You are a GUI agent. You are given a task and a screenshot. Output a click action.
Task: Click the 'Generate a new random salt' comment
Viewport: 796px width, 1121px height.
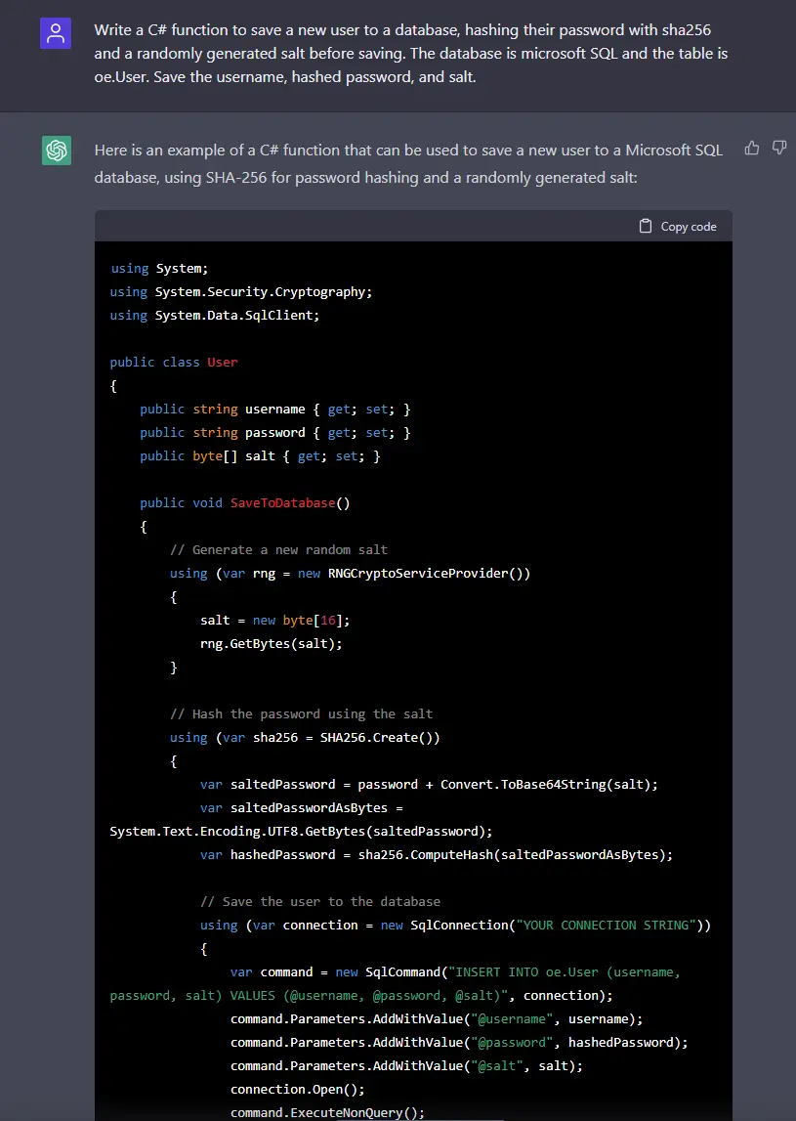point(278,549)
